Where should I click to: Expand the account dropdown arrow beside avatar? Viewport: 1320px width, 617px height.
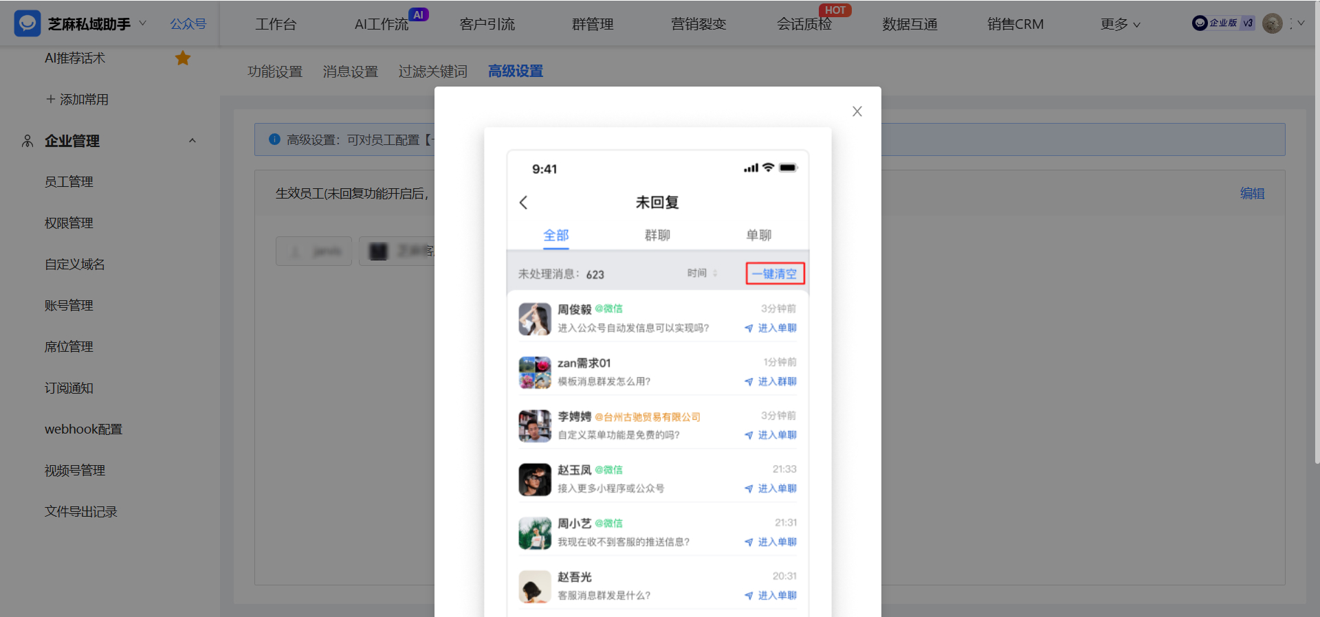click(1301, 23)
